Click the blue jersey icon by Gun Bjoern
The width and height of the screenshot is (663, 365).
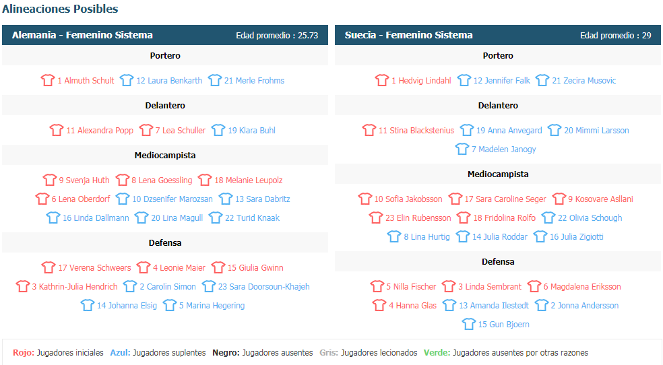pos(468,325)
